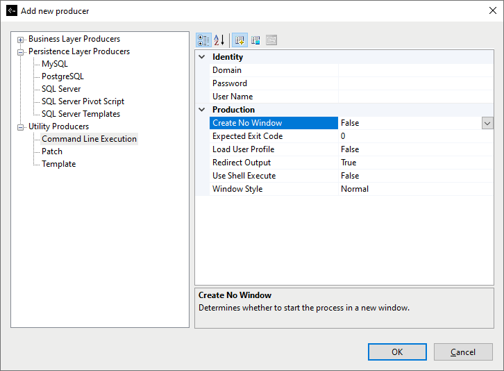The width and height of the screenshot is (504, 371).
Task: Expand the Business Layer Producers node
Action: point(21,40)
